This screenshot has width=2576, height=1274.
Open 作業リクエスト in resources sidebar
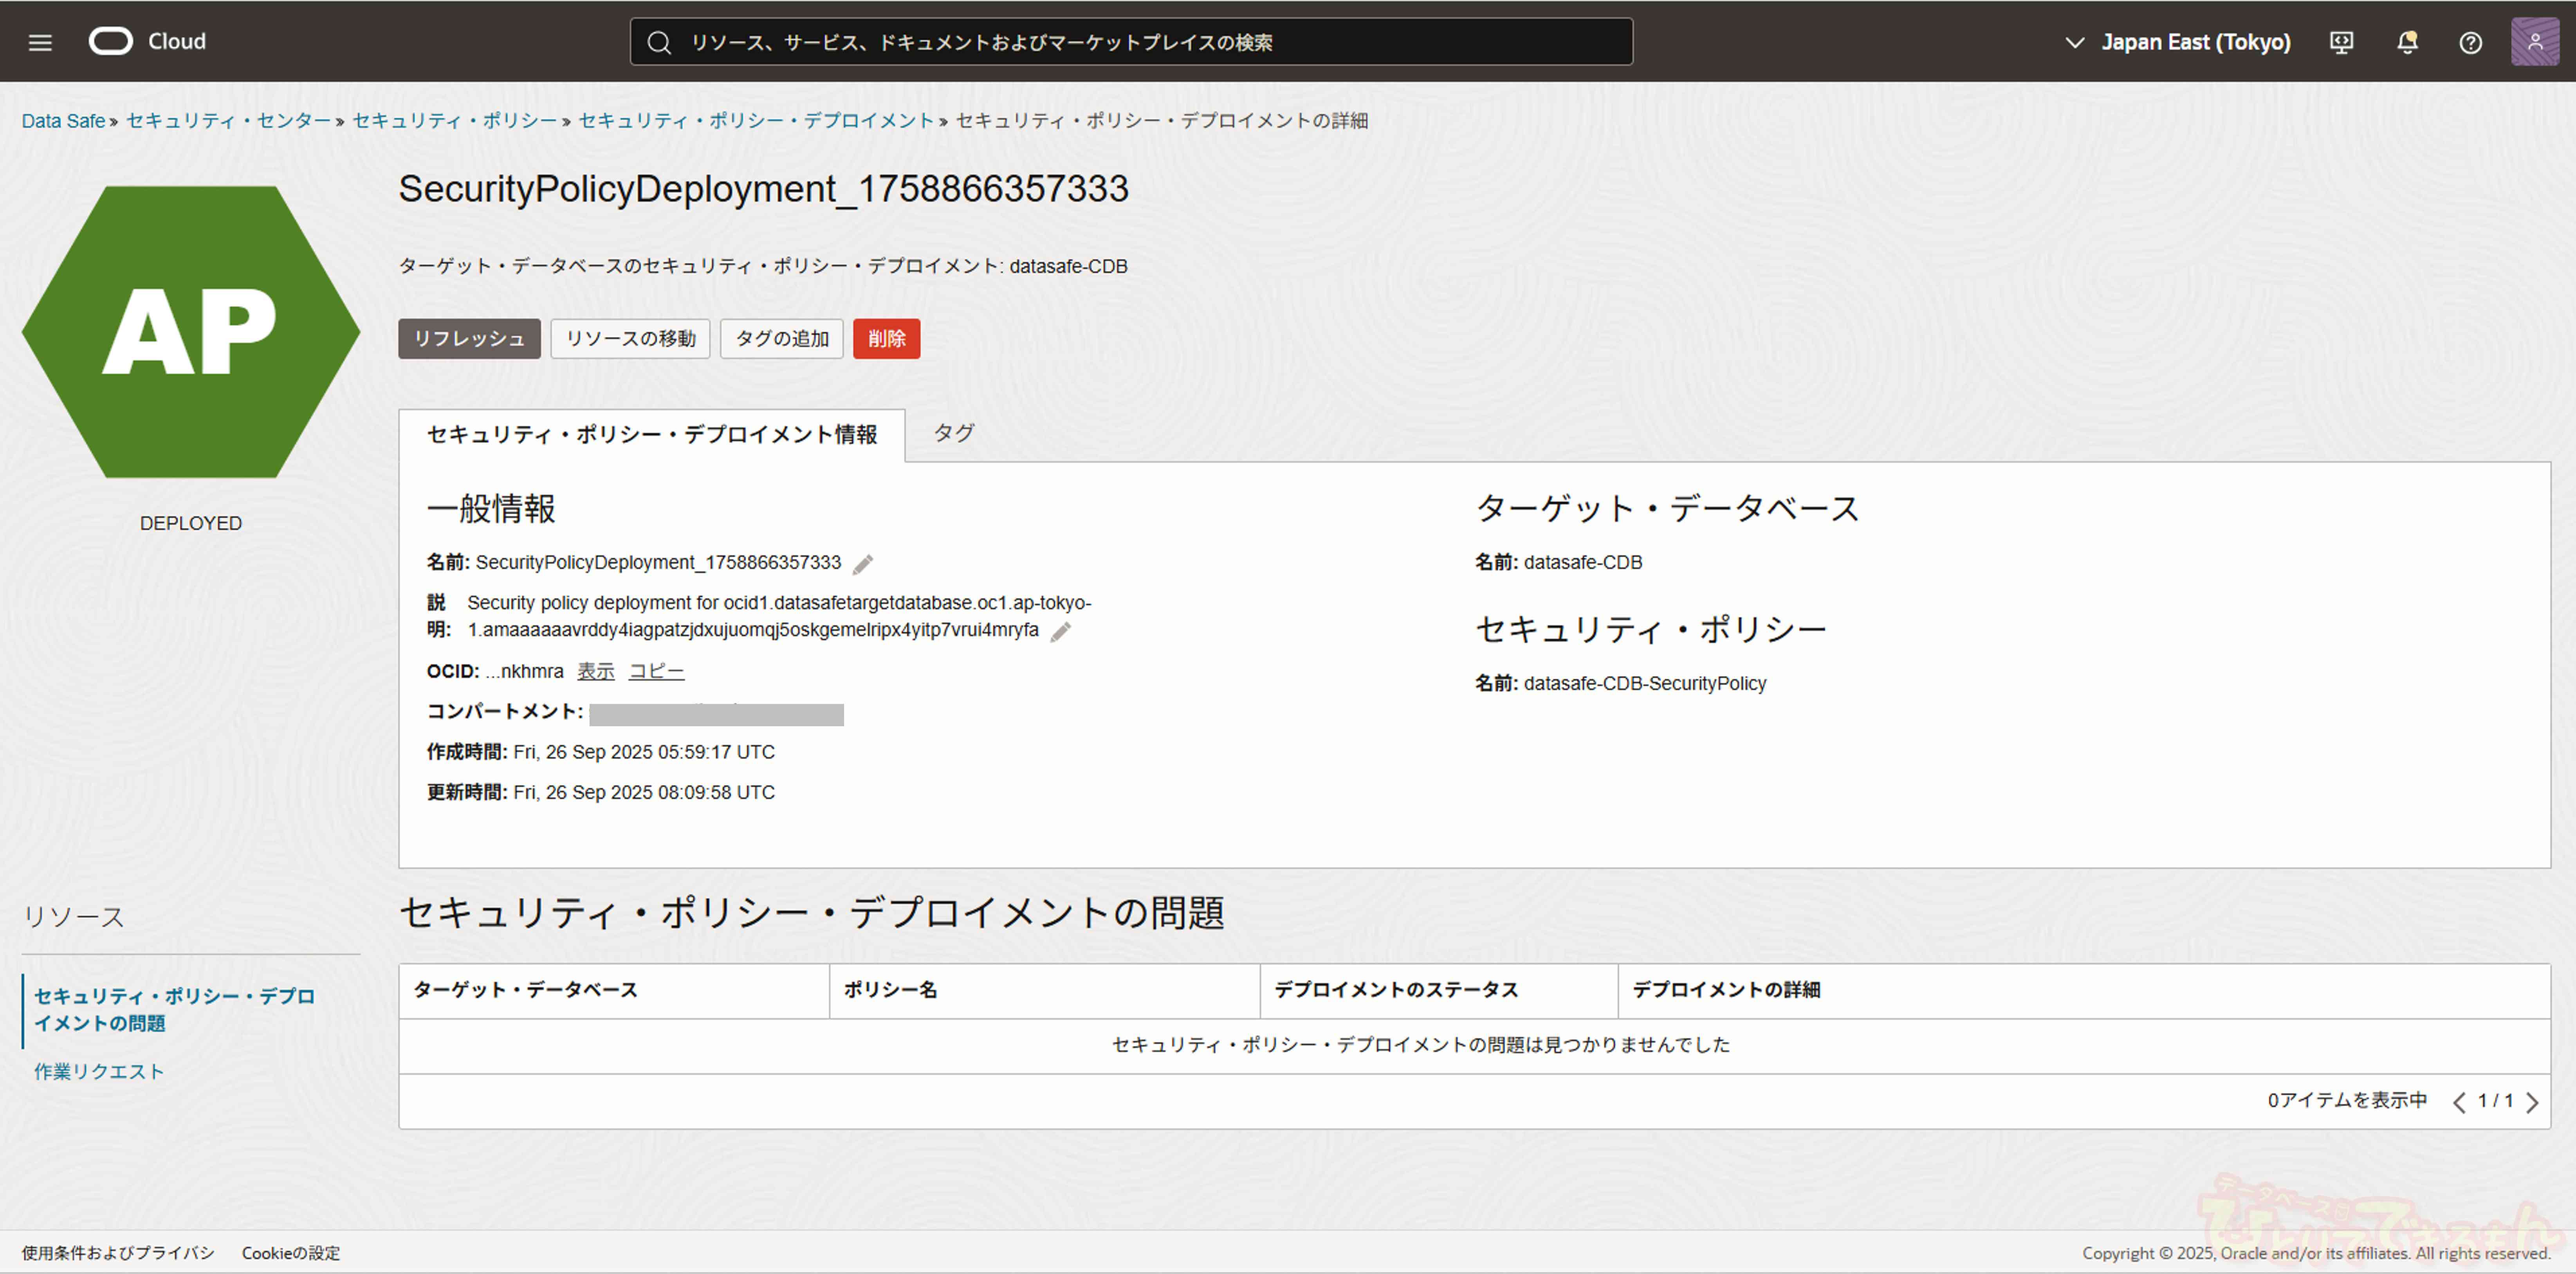click(98, 1071)
